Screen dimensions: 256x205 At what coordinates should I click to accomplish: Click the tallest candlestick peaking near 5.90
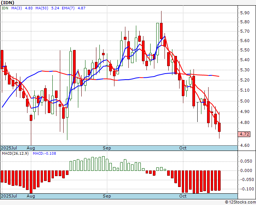tap(161, 31)
